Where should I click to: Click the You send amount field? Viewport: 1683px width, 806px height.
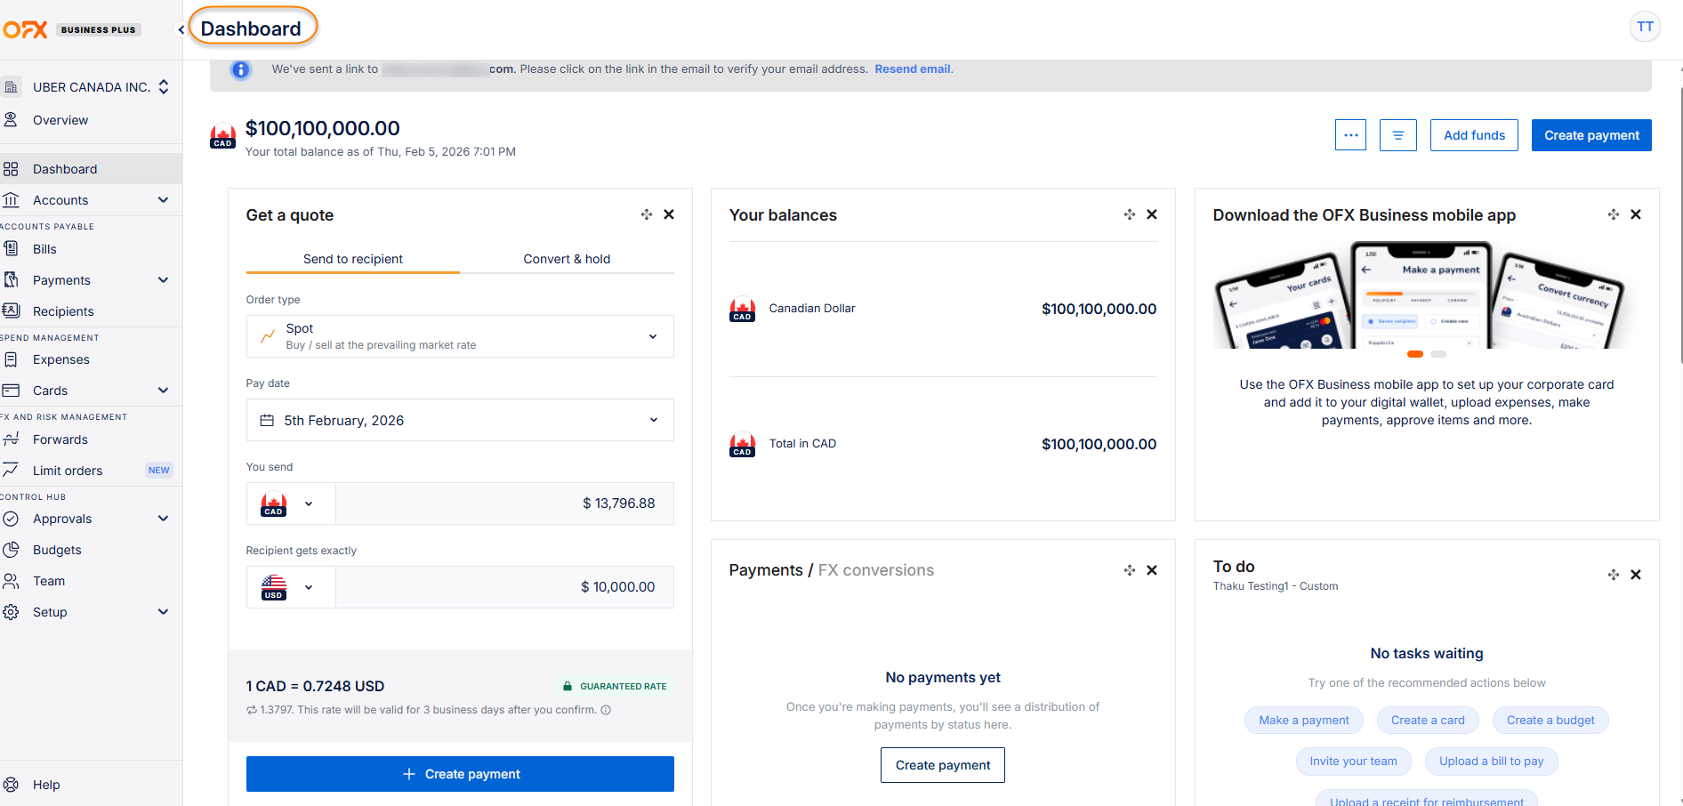click(504, 504)
